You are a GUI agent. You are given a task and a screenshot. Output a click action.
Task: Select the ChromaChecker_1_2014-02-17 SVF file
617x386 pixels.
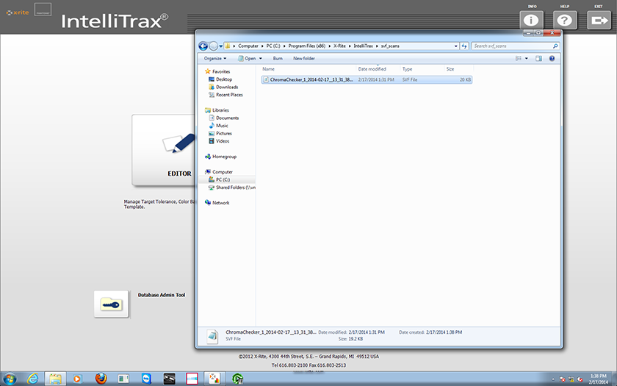coord(367,79)
